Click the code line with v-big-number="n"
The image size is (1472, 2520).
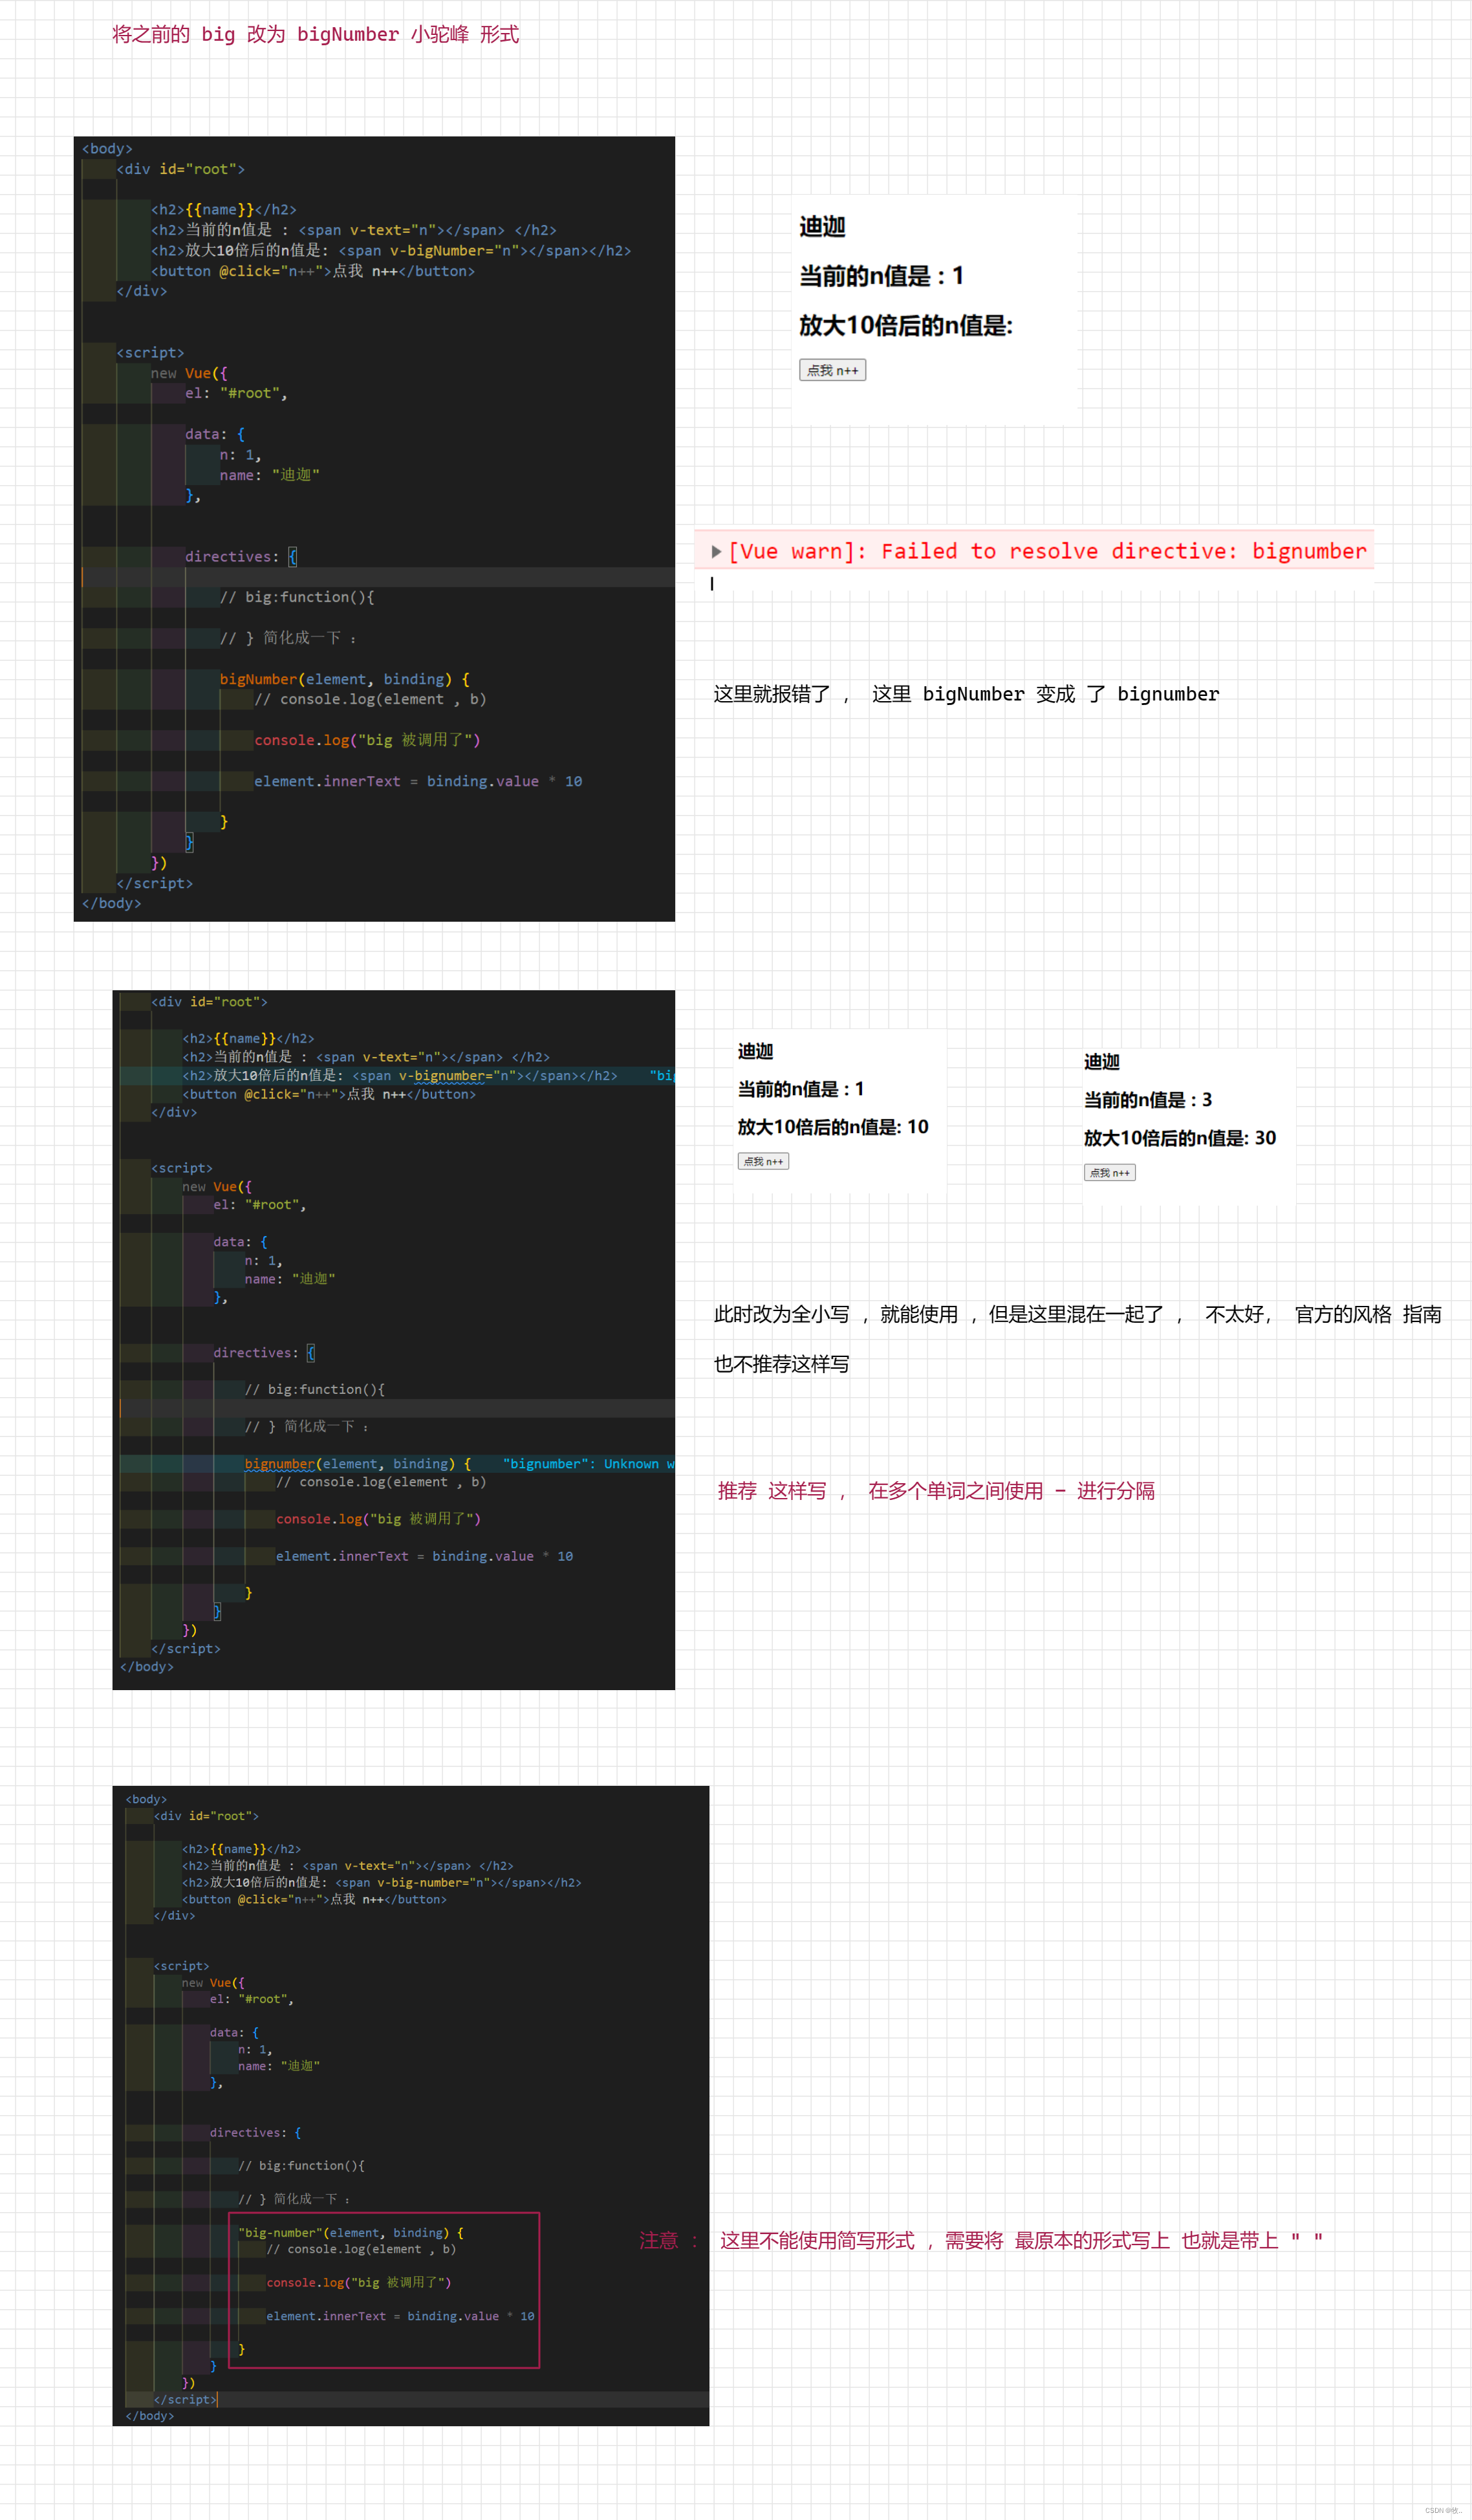pos(381,1882)
